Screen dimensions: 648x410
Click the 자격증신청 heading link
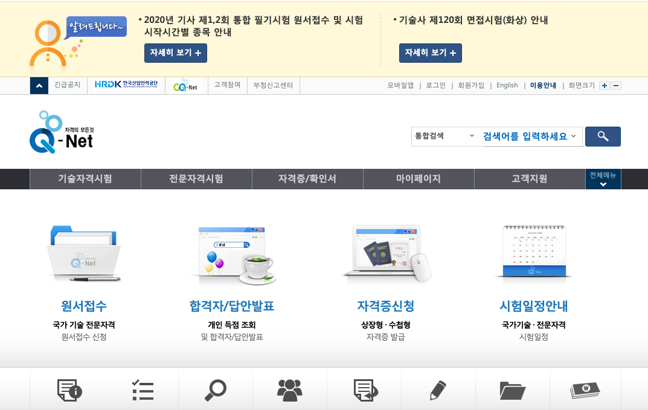tap(385, 306)
